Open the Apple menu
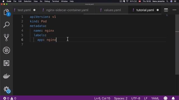Image resolution: width=179 pixels, height=100 pixels. (x=3, y=1)
